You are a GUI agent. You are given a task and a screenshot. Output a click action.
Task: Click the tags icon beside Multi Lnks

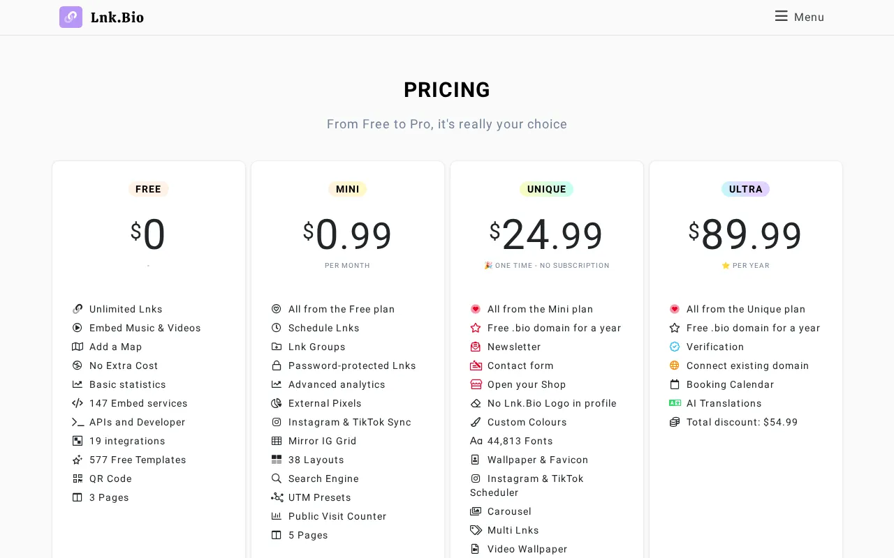pyautogui.click(x=476, y=530)
